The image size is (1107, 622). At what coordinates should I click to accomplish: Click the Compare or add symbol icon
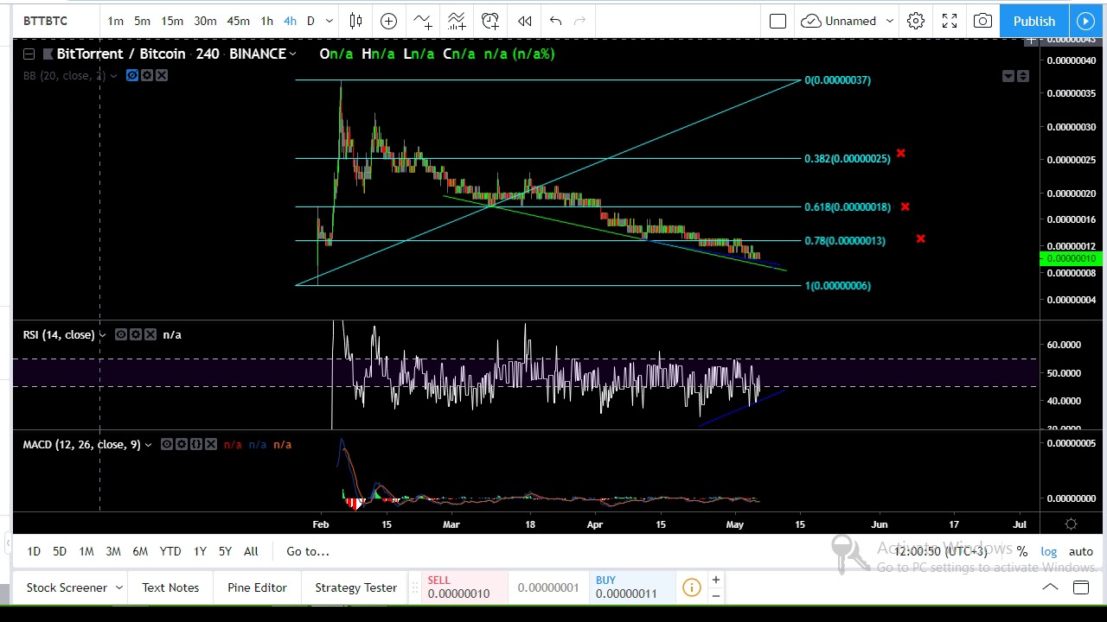pyautogui.click(x=388, y=21)
